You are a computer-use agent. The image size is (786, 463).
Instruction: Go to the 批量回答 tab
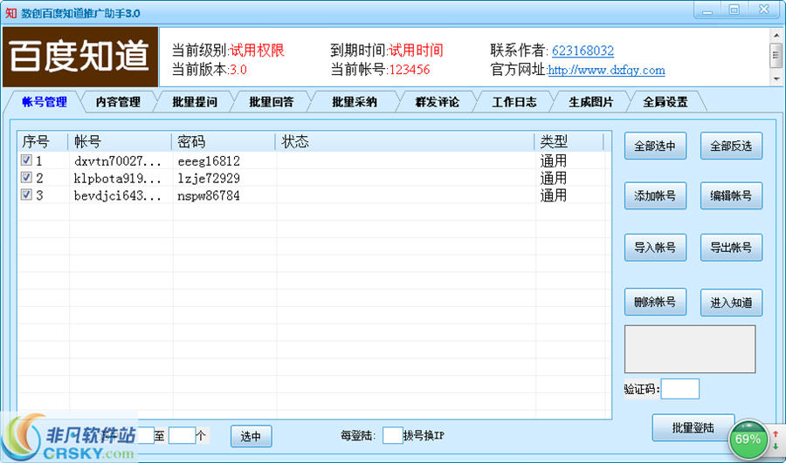(x=272, y=102)
